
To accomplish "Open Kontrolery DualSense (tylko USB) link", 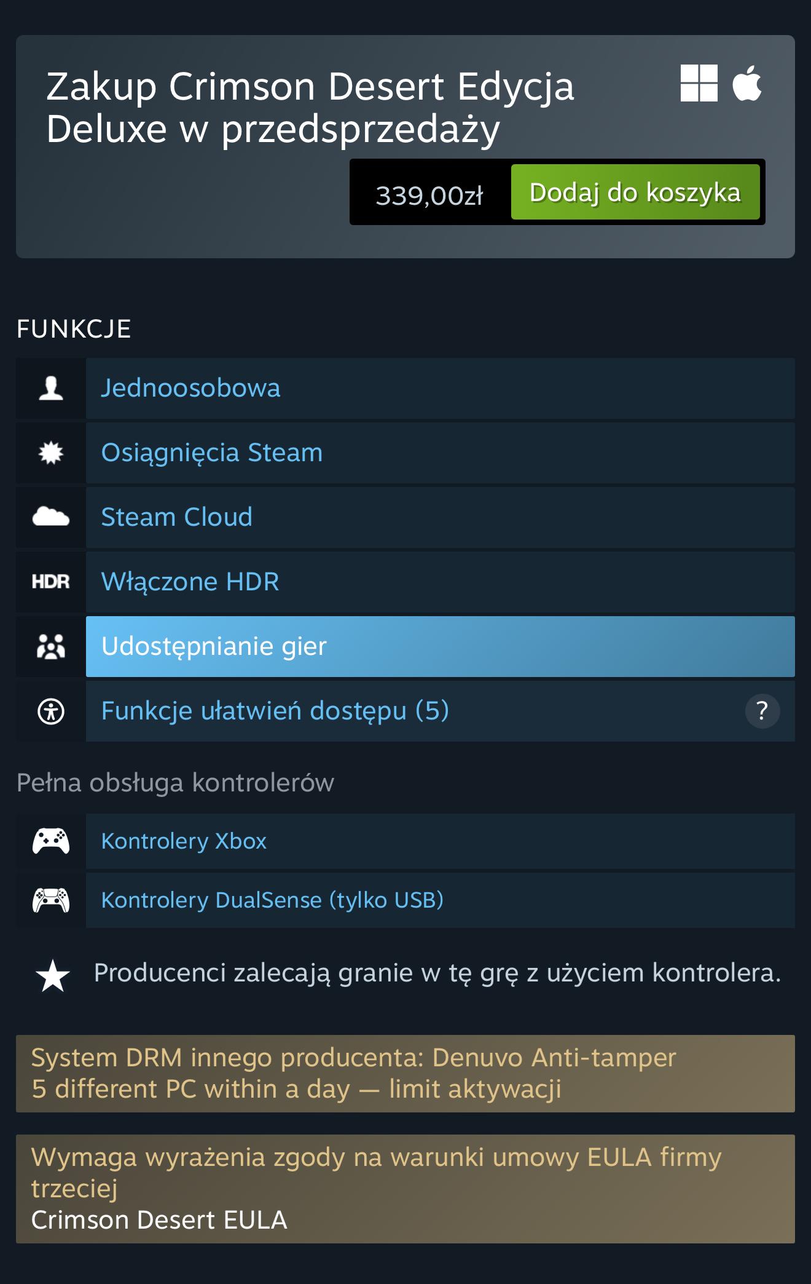I will pos(272,900).
